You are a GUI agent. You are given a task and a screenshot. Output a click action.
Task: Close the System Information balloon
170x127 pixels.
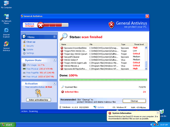(158, 113)
